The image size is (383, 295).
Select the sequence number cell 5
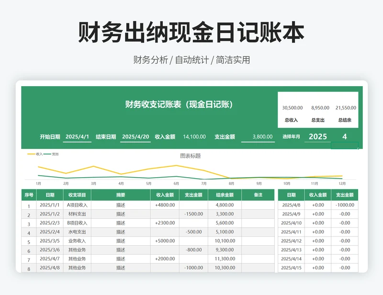pyautogui.click(x=29, y=242)
